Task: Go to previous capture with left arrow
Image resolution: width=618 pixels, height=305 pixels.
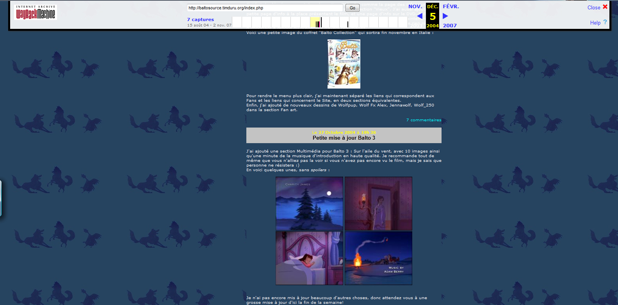Action: [420, 16]
